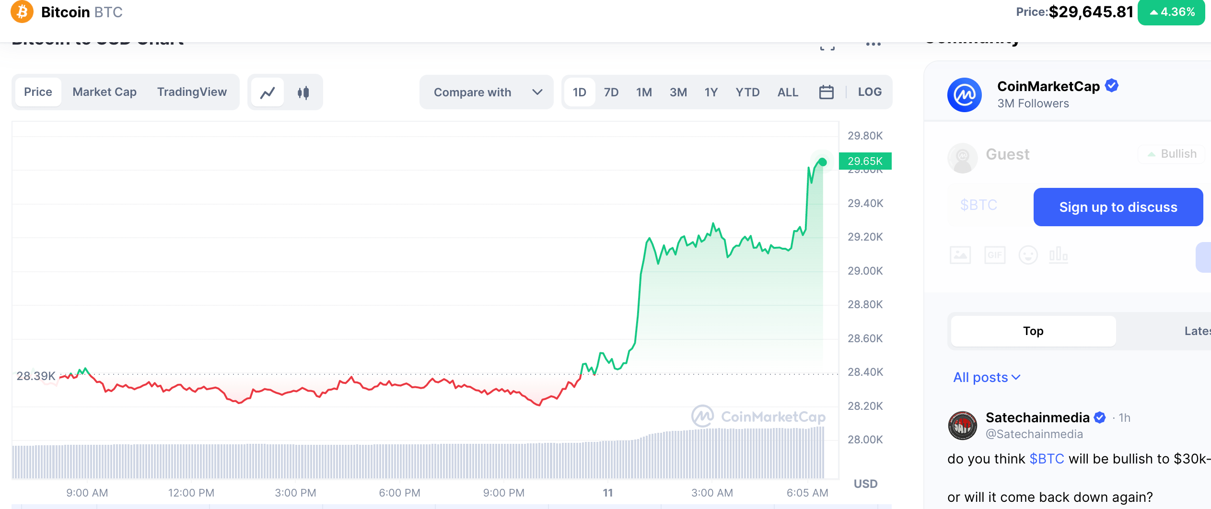The image size is (1211, 509).
Task: Select the 7D time range
Action: pos(611,92)
